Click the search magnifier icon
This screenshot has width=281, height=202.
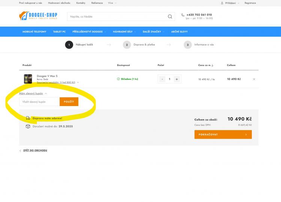170,16
